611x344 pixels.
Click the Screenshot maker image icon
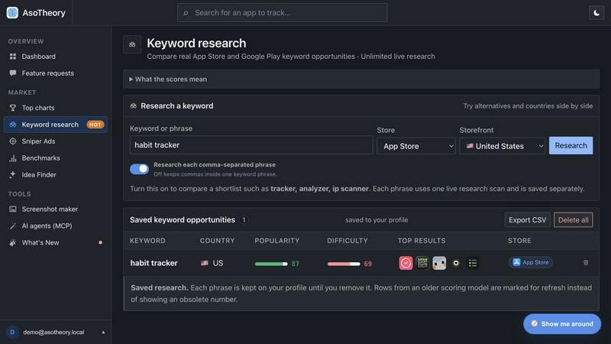coord(13,209)
